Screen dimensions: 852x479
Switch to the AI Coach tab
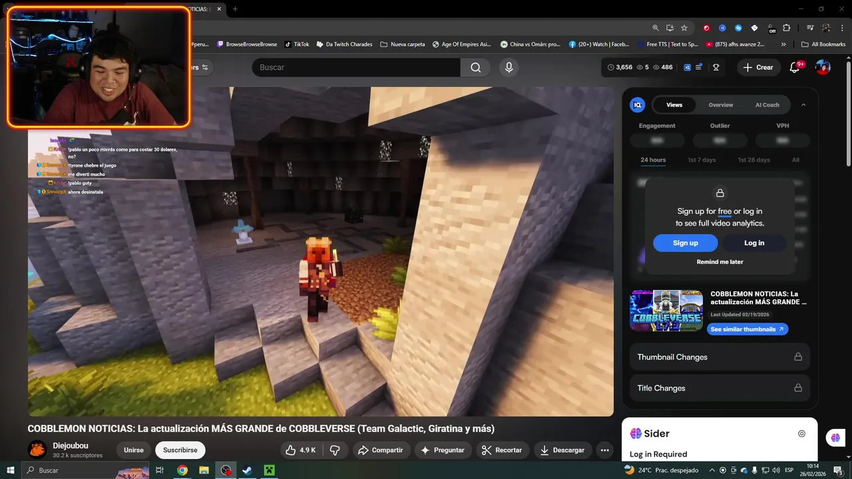(x=767, y=104)
